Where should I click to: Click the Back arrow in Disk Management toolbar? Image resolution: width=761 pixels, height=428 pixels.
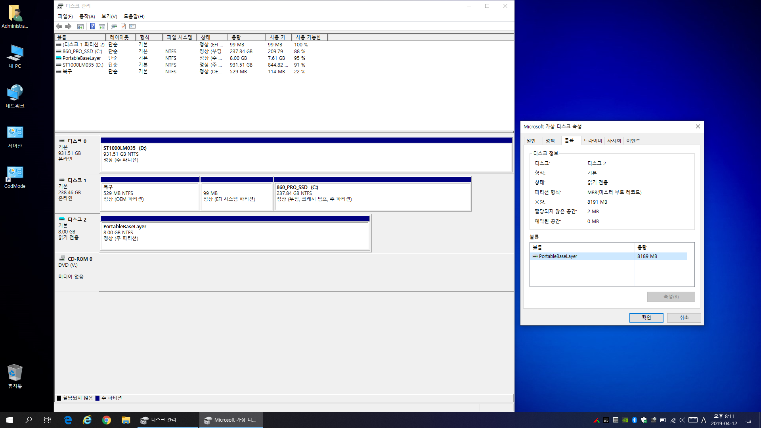click(59, 27)
